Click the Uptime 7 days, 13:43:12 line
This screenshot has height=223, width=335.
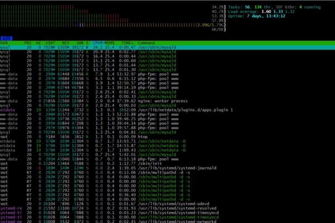pos(257,16)
